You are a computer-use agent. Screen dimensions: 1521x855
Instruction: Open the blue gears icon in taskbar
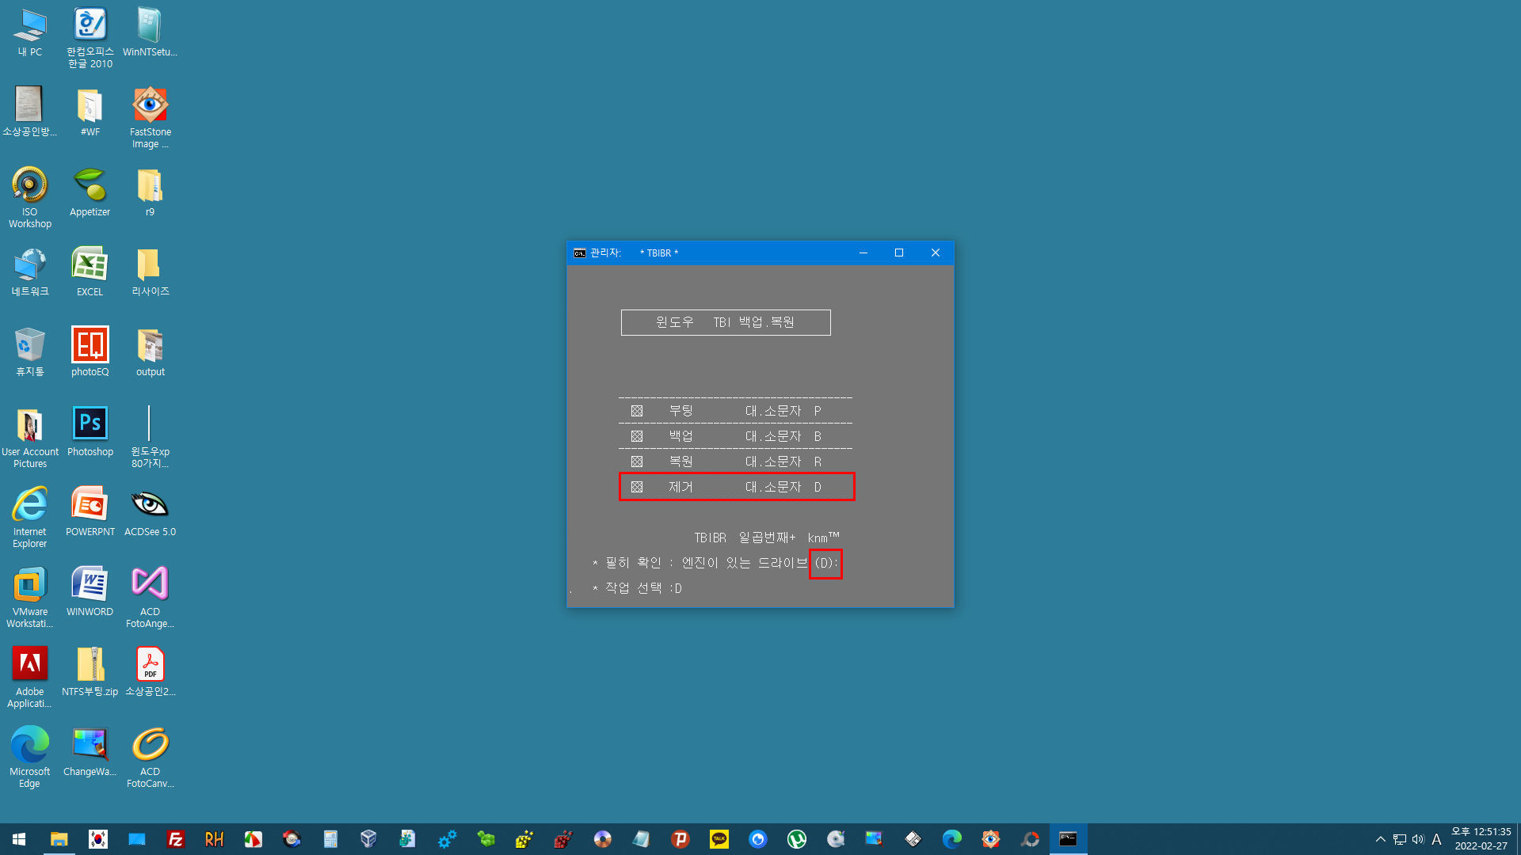pos(447,839)
